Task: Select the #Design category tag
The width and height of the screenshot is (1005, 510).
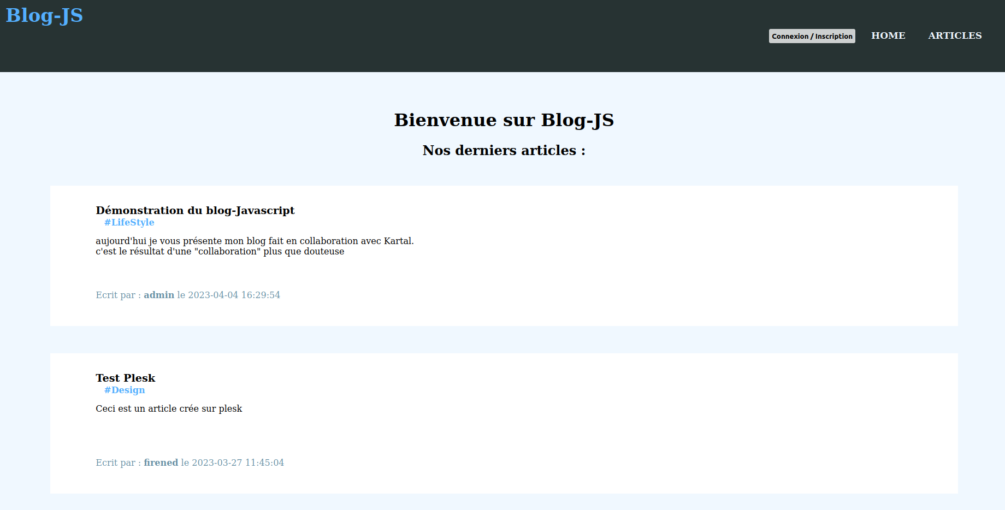Action: tap(125, 390)
